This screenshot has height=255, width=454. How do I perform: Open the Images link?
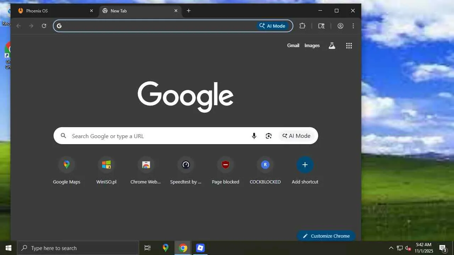point(312,45)
